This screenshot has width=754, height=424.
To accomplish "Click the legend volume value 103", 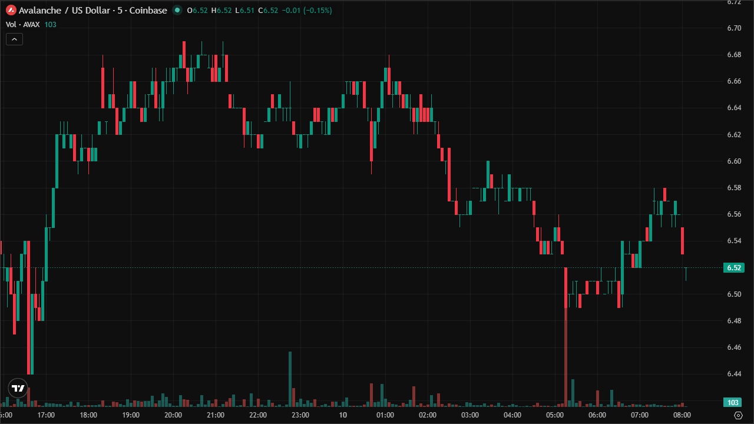I will [50, 24].
